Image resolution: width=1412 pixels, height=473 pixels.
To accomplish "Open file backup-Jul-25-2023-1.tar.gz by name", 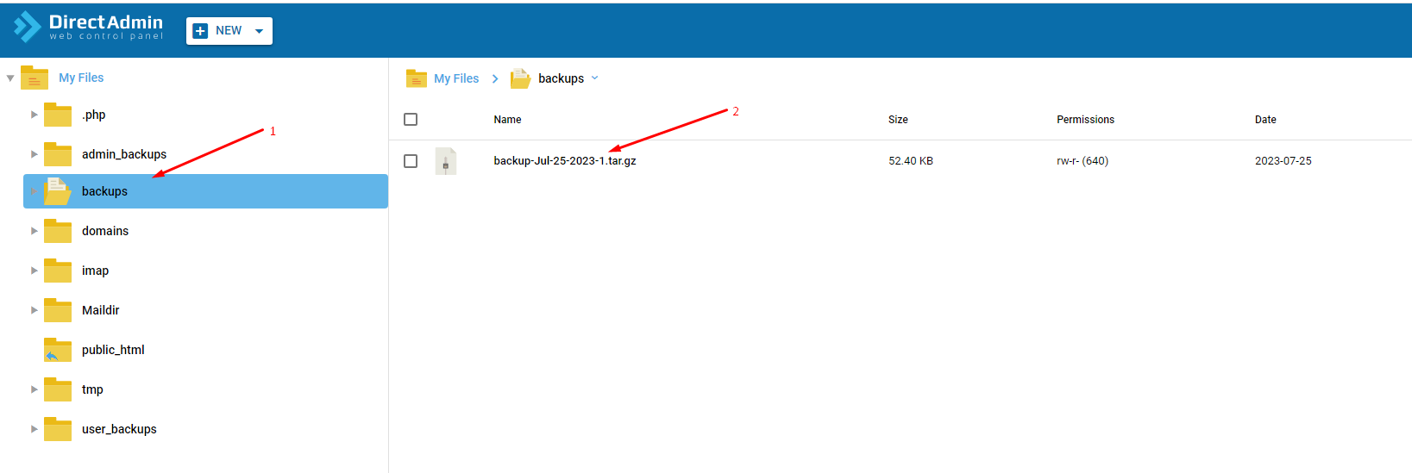I will click(x=565, y=161).
